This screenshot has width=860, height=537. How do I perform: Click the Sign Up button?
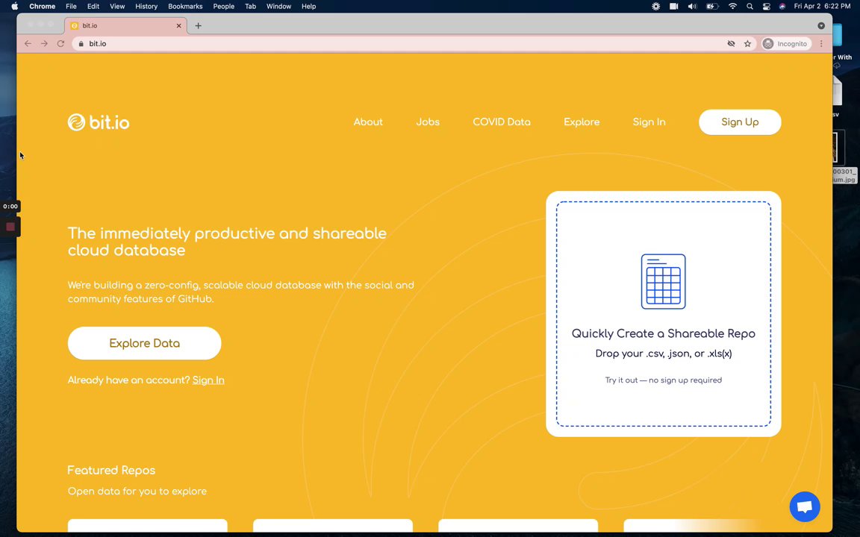[x=740, y=122]
